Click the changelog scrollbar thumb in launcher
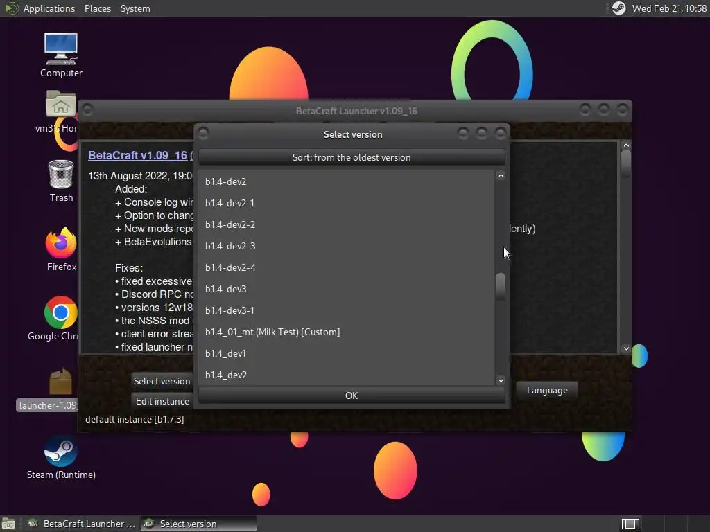 click(626, 163)
